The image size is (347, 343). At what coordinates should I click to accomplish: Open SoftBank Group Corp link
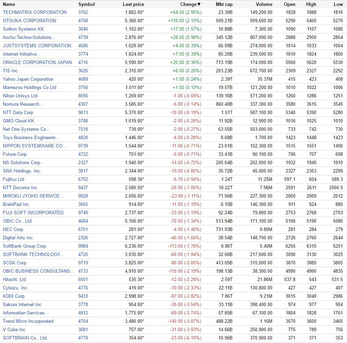pos(24,246)
